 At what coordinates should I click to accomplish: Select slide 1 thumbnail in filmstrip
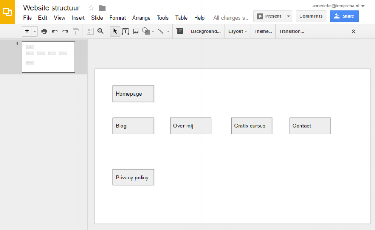pyautogui.click(x=48, y=57)
